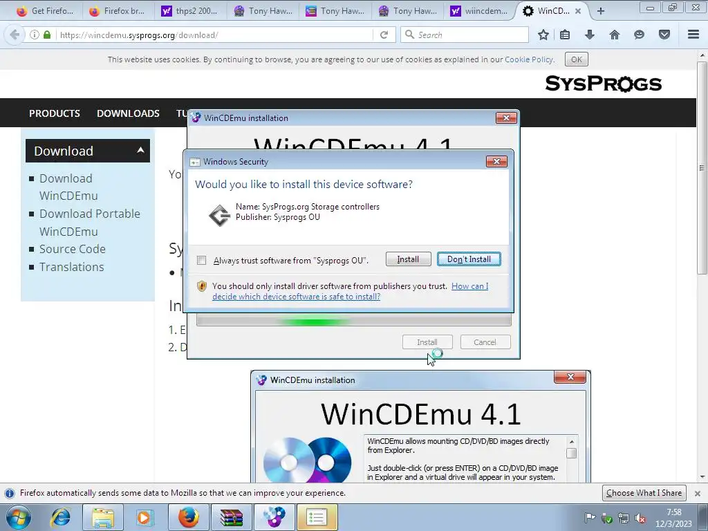Go back with Firefox back arrow
The width and height of the screenshot is (708, 531).
[x=15, y=35]
